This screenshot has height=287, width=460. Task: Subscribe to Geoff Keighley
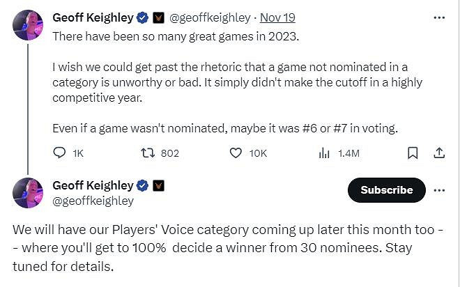pos(386,189)
